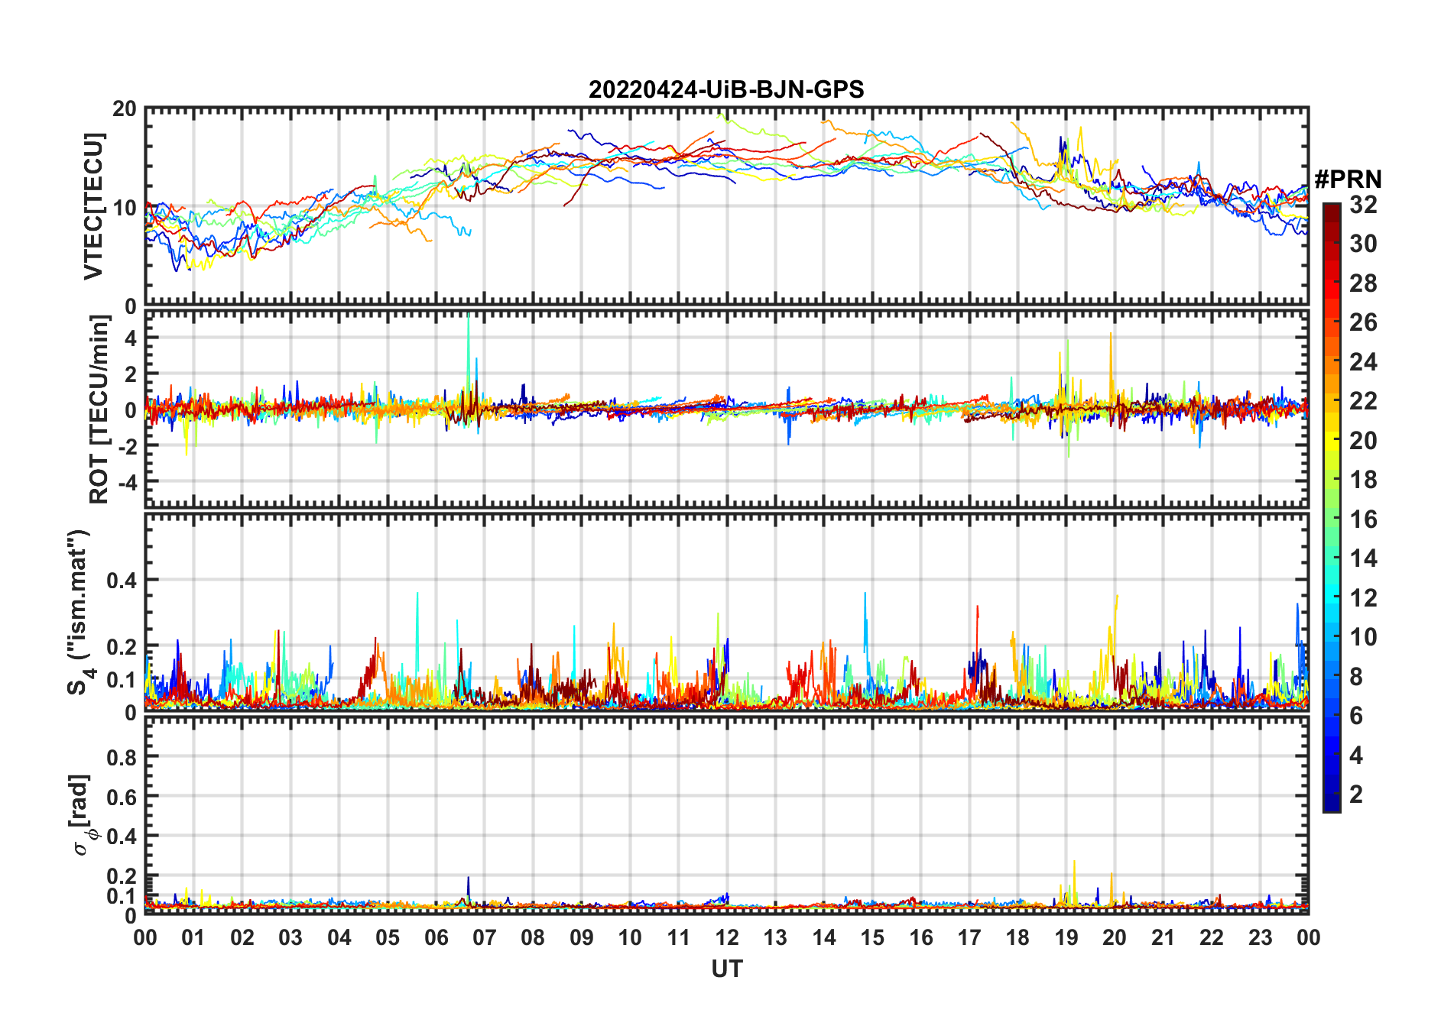The width and height of the screenshot is (1454, 1016).
Task: Click x-axis tick label 22
Action: [x=1212, y=937]
